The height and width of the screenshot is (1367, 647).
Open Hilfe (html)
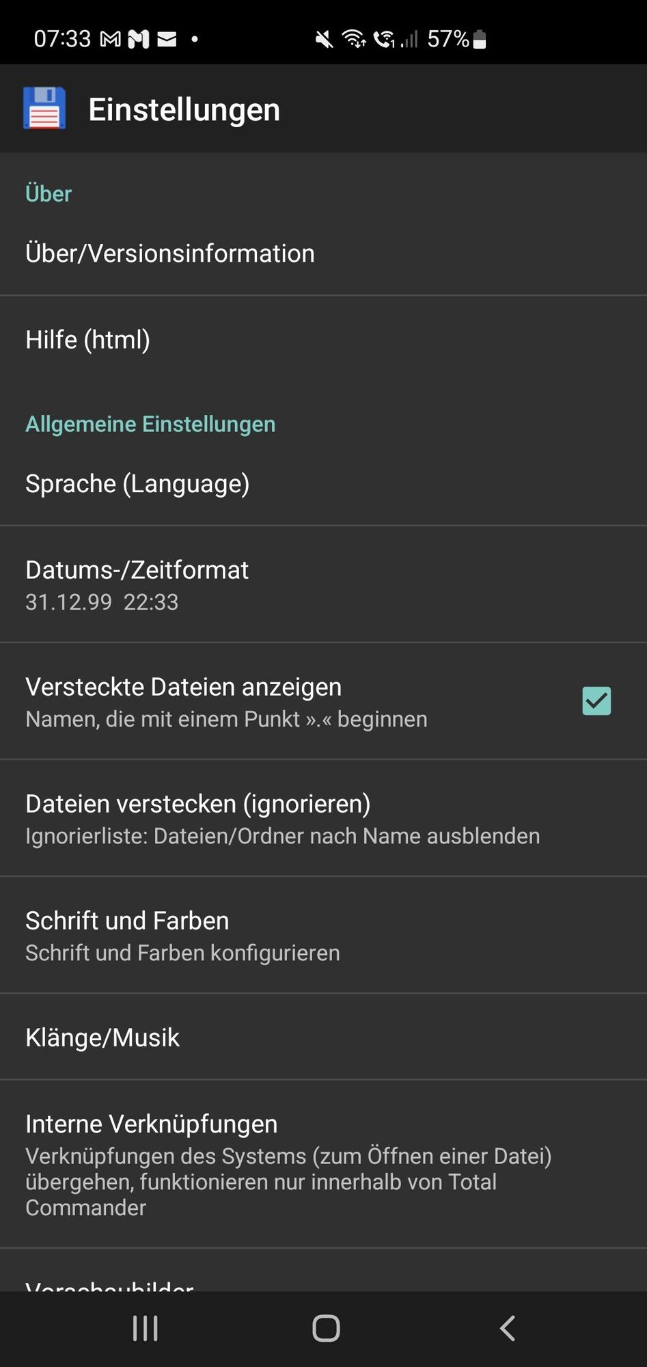pyautogui.click(x=323, y=340)
